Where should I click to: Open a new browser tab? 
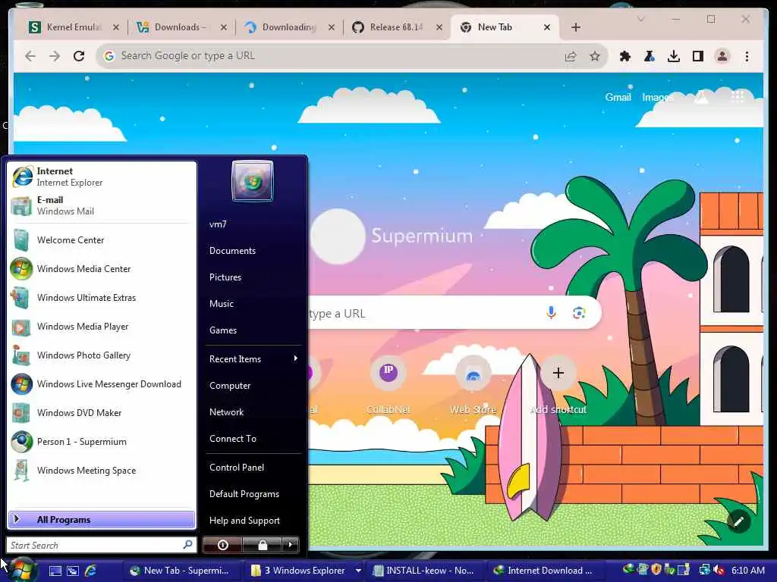pyautogui.click(x=575, y=27)
